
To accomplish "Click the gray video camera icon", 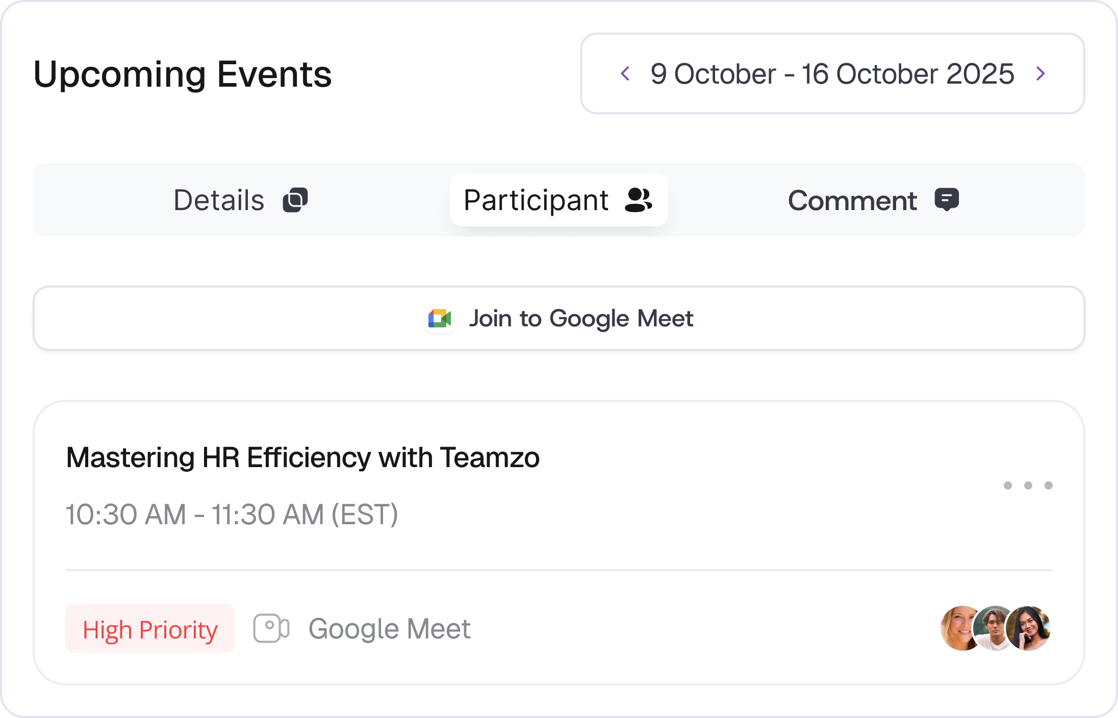I will tap(271, 628).
